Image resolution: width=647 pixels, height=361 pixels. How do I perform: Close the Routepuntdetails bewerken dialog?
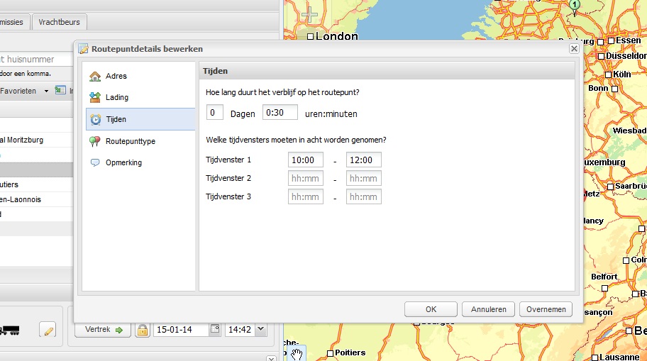coord(573,49)
